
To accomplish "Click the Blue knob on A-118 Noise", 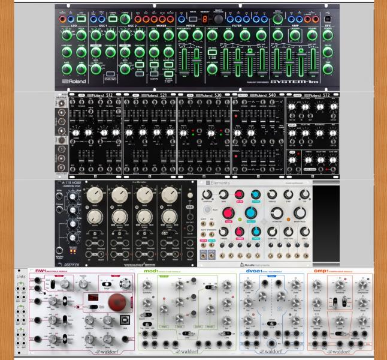I will point(72,197).
